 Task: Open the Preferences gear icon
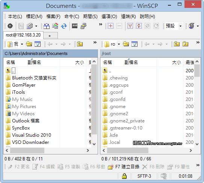pyautogui.click(x=10, y=26)
